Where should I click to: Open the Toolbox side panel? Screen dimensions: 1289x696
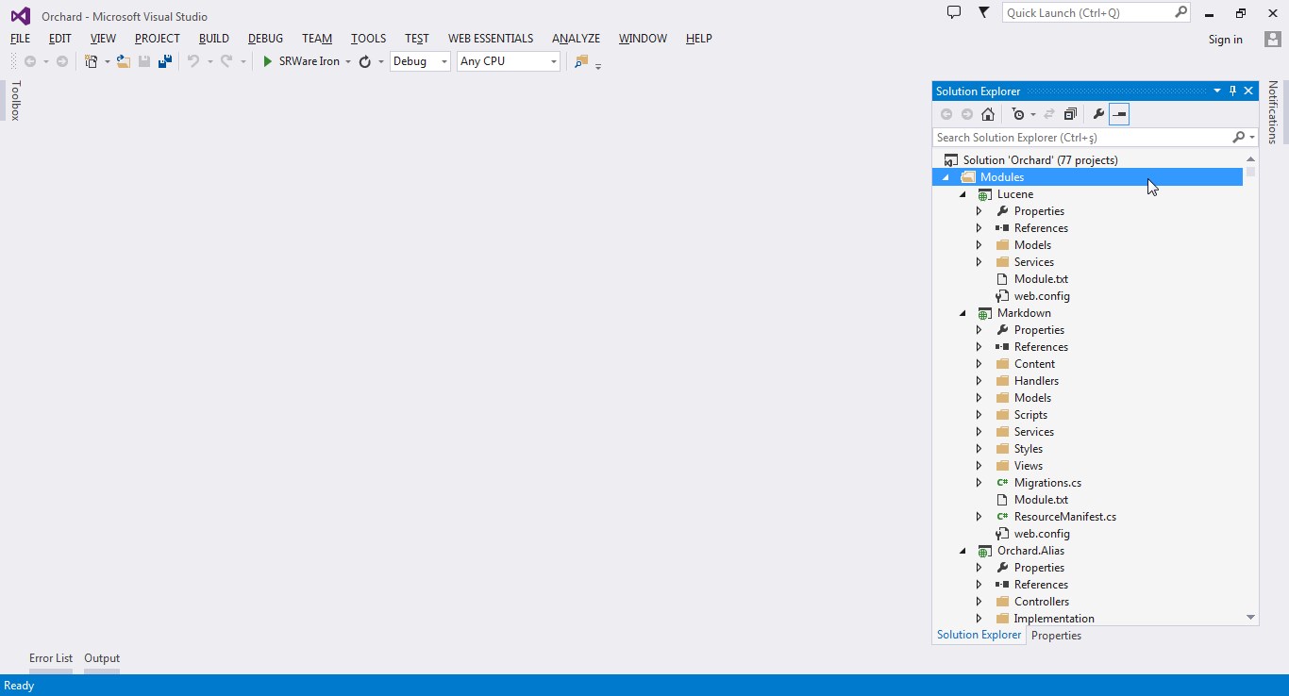15,101
